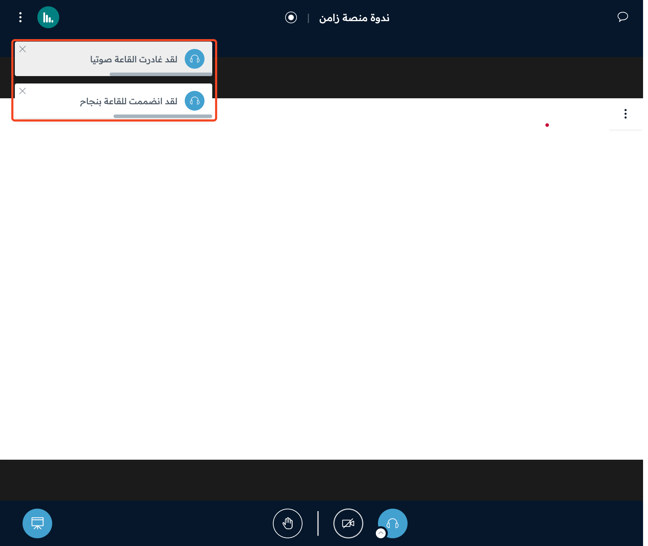Toggle audio with the blue headset button
Screen dimensions: 648x546
[x=393, y=523]
